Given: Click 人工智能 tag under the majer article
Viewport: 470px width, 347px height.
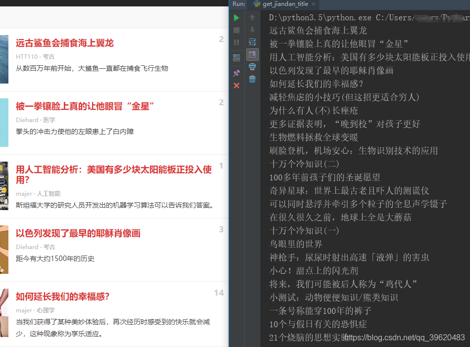Looking at the screenshot, I should (48, 194).
